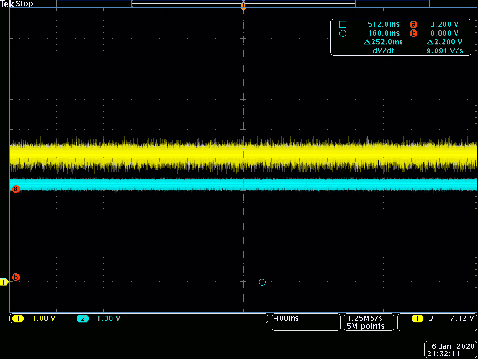Select yellow channel 1 badge in bottom-left bar
478x359 pixels.
(18, 318)
